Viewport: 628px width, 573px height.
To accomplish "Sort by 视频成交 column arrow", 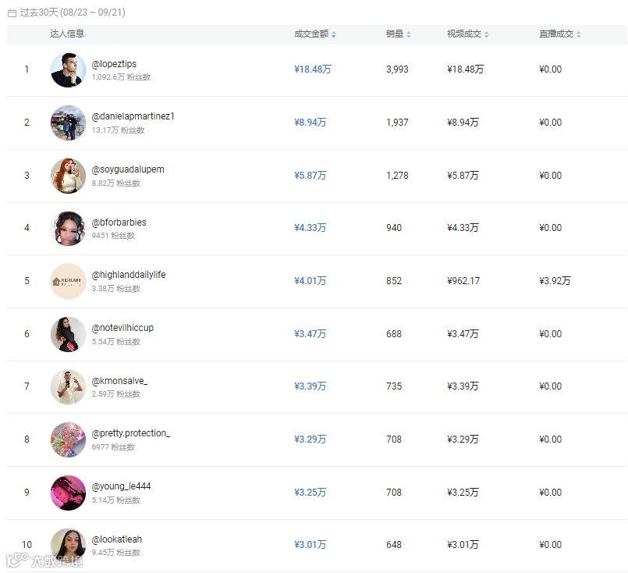I will (x=487, y=34).
